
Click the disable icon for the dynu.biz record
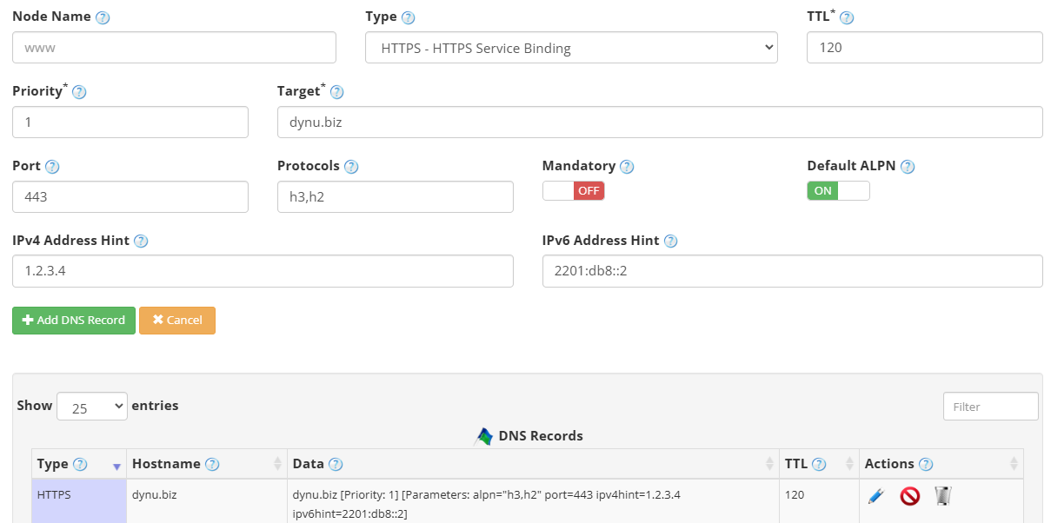[910, 495]
